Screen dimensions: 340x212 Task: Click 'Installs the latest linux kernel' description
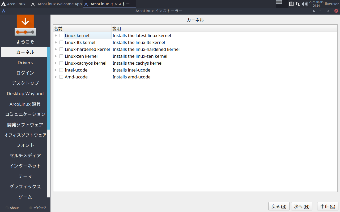pyautogui.click(x=142, y=36)
